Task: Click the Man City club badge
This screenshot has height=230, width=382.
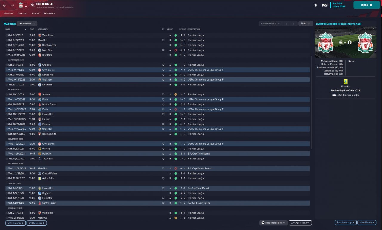Action: tap(40, 50)
